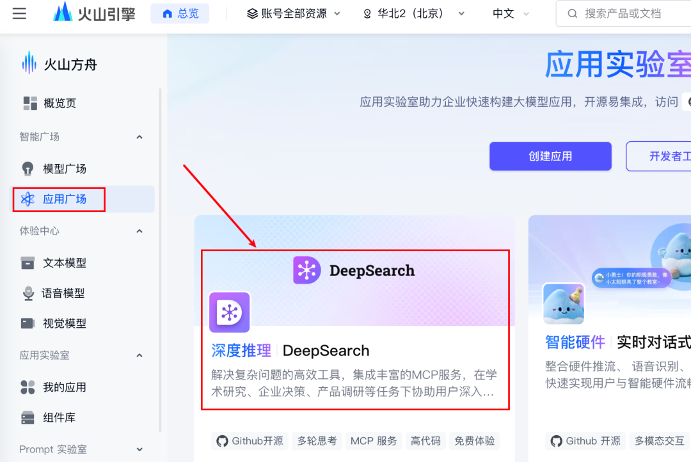Click the 创建应用 button

coord(550,156)
